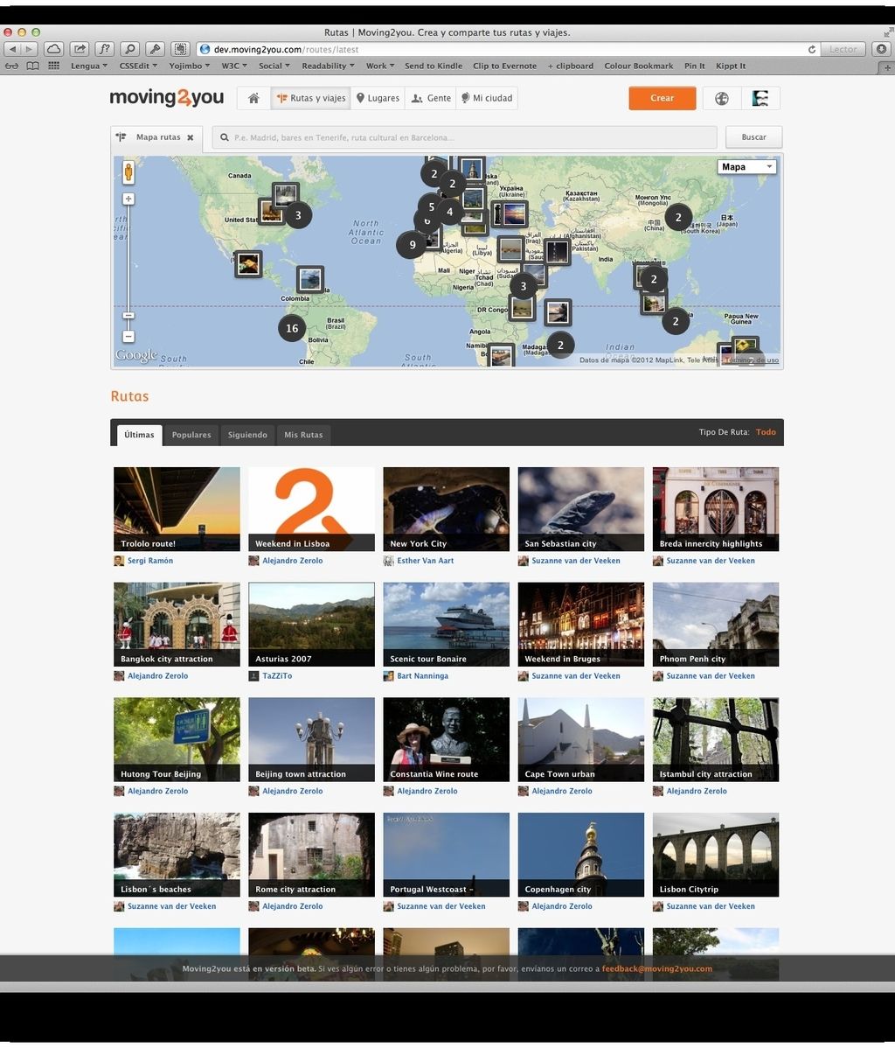
Task: Click the route search input field
Action: (465, 137)
